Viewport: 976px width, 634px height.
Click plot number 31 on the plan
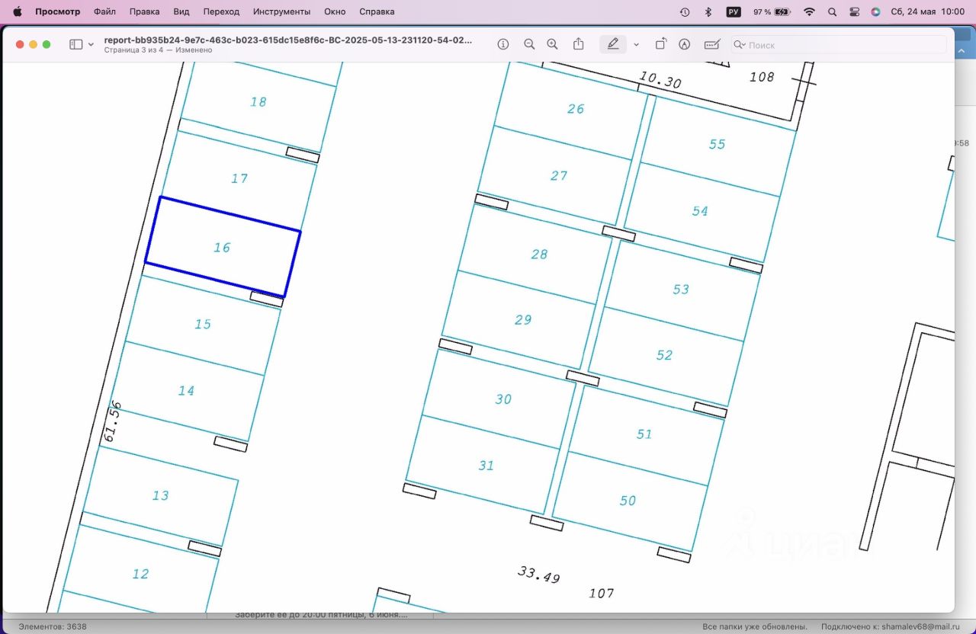tap(486, 466)
